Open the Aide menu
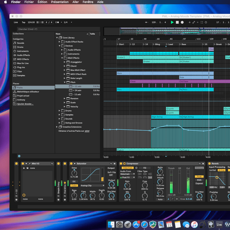The height and width of the screenshot is (230, 230). pyautogui.click(x=100, y=2)
